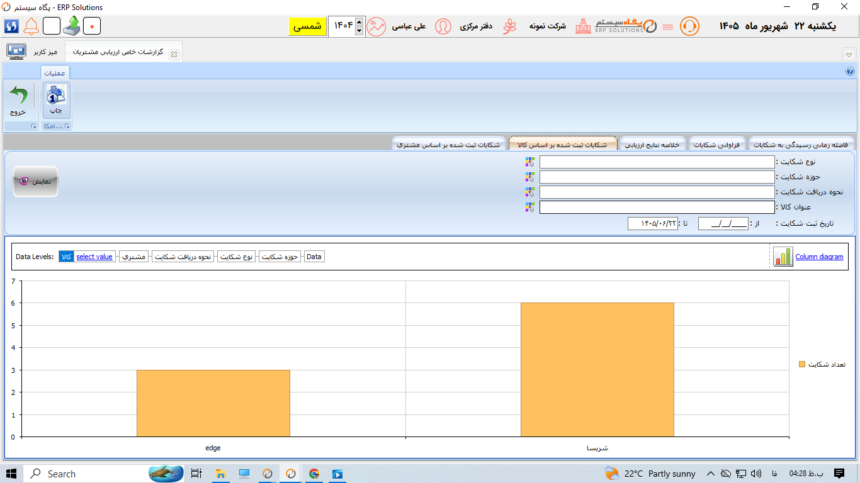Decrease the year ۱۴۰۴ with the down arrow
This screenshot has width=860, height=483.
359,31
